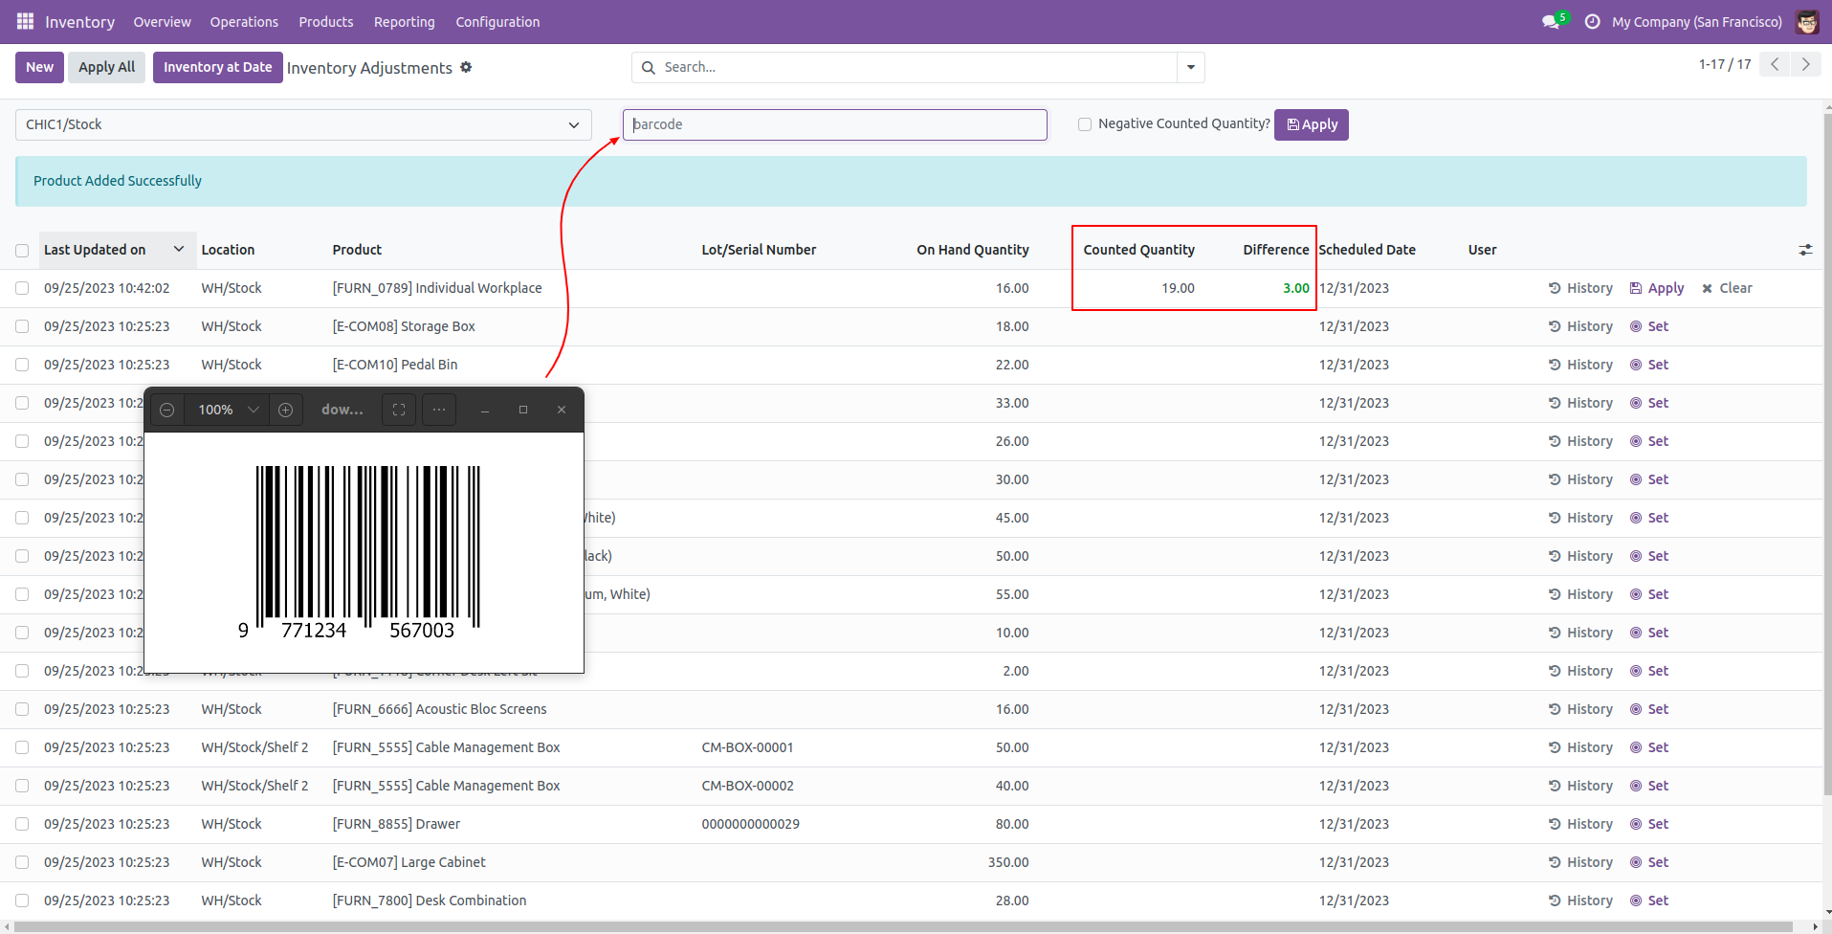Click History for Individual Workplace row

coord(1580,288)
